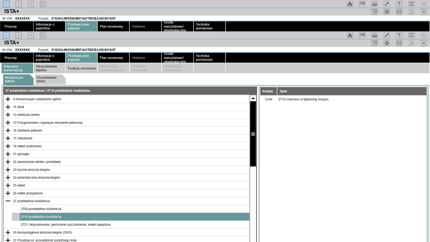The image size is (430, 242).
Task: Switch to session 2 in the lower toolbar
Action: pos(18,35)
